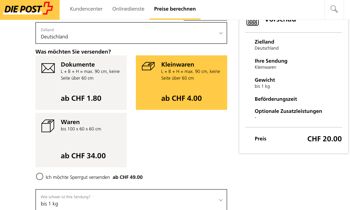
Task: Click the Beförderungszeit entry in summary
Action: (x=276, y=99)
